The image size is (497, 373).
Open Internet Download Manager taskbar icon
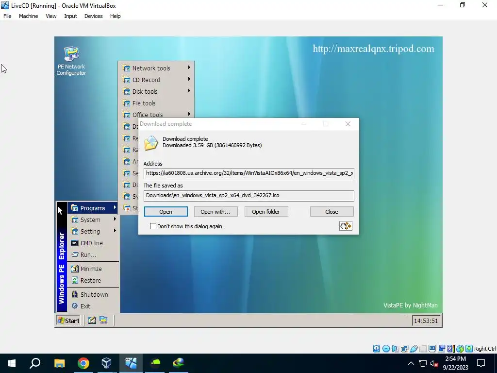click(179, 363)
